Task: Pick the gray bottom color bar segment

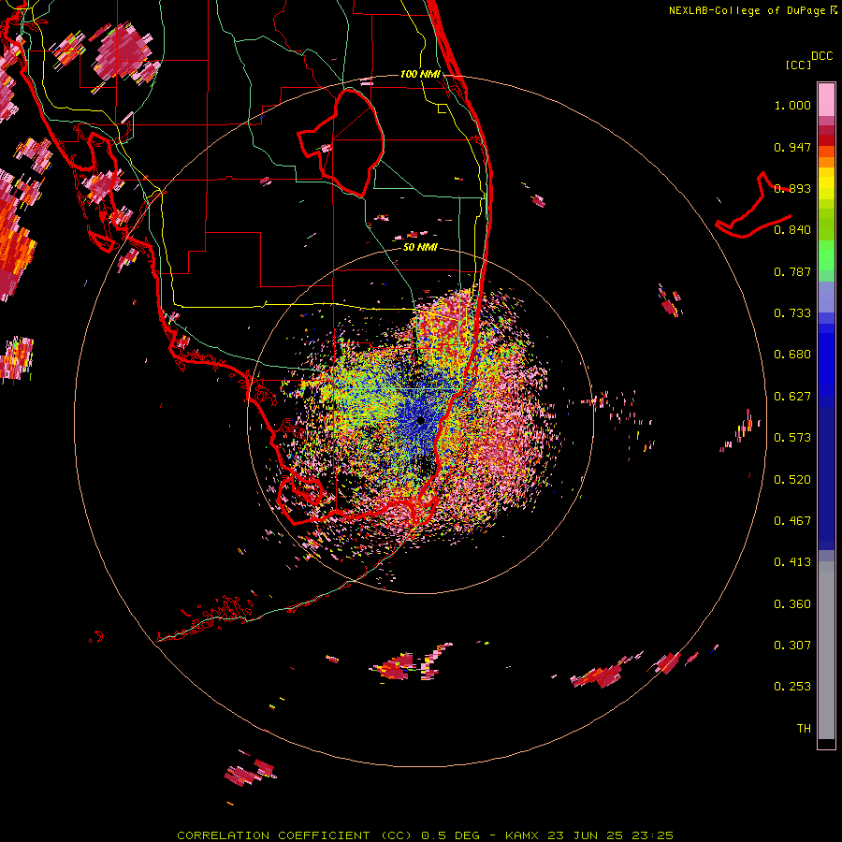Action: point(826,650)
